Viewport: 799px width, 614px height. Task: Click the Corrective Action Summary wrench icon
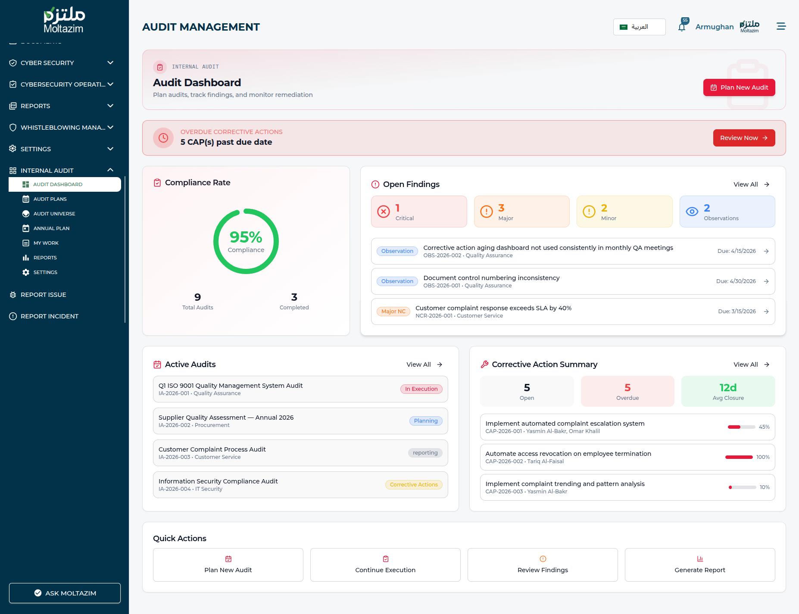click(484, 365)
